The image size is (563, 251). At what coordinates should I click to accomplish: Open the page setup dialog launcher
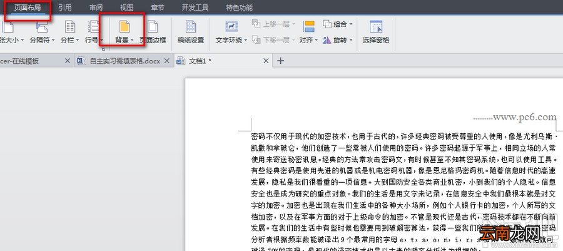click(103, 49)
